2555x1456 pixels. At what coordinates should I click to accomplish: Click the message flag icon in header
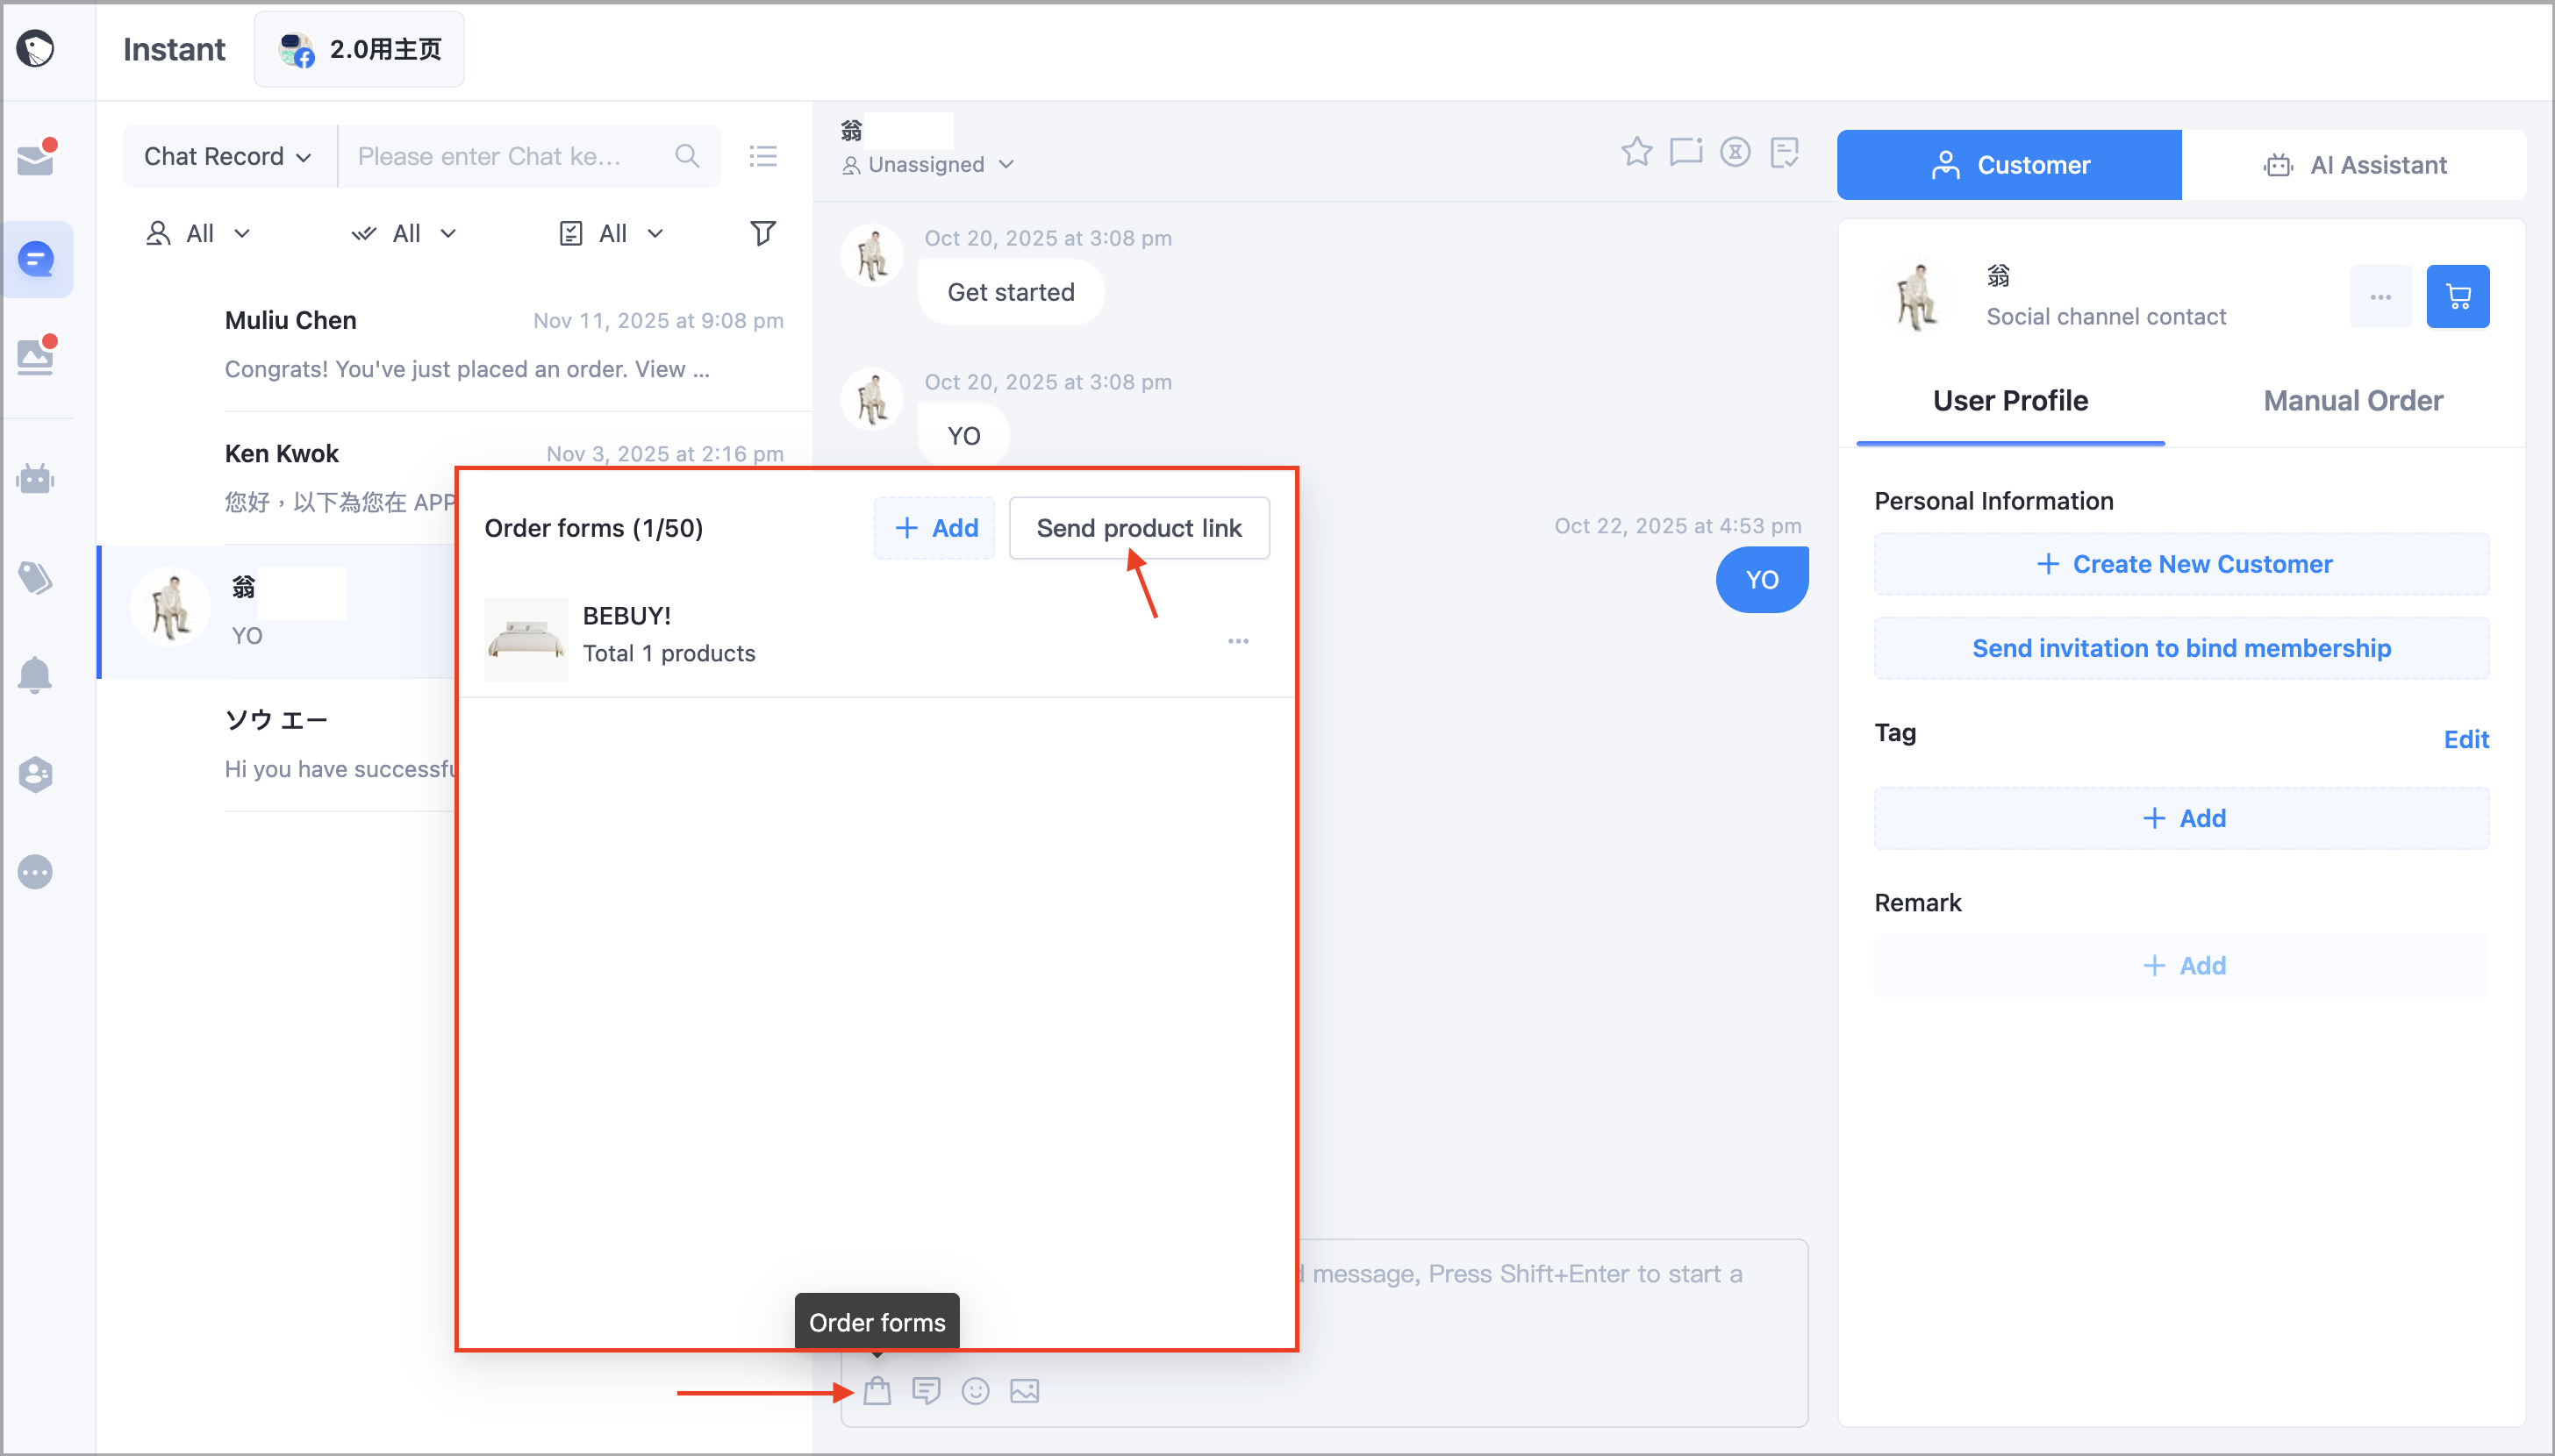(1686, 152)
